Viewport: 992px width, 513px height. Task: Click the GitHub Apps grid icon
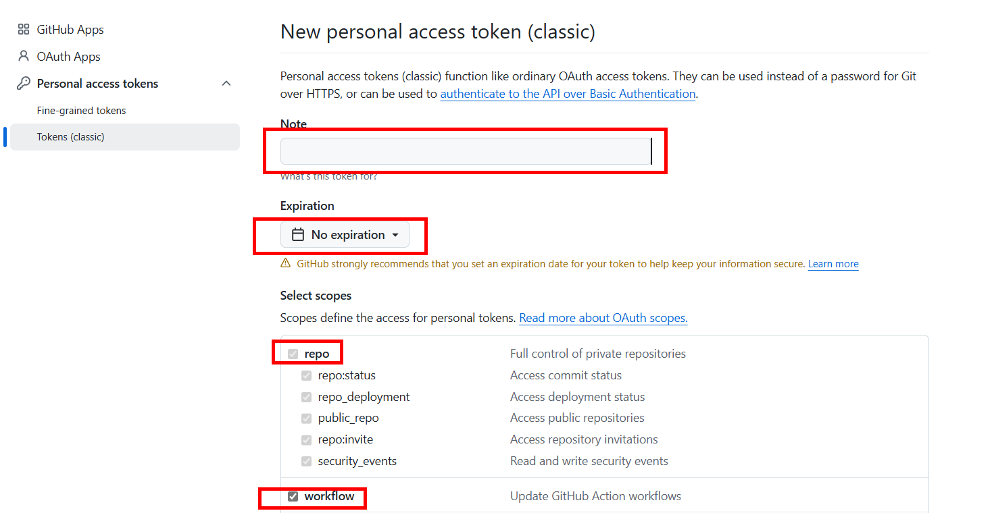pyautogui.click(x=24, y=30)
